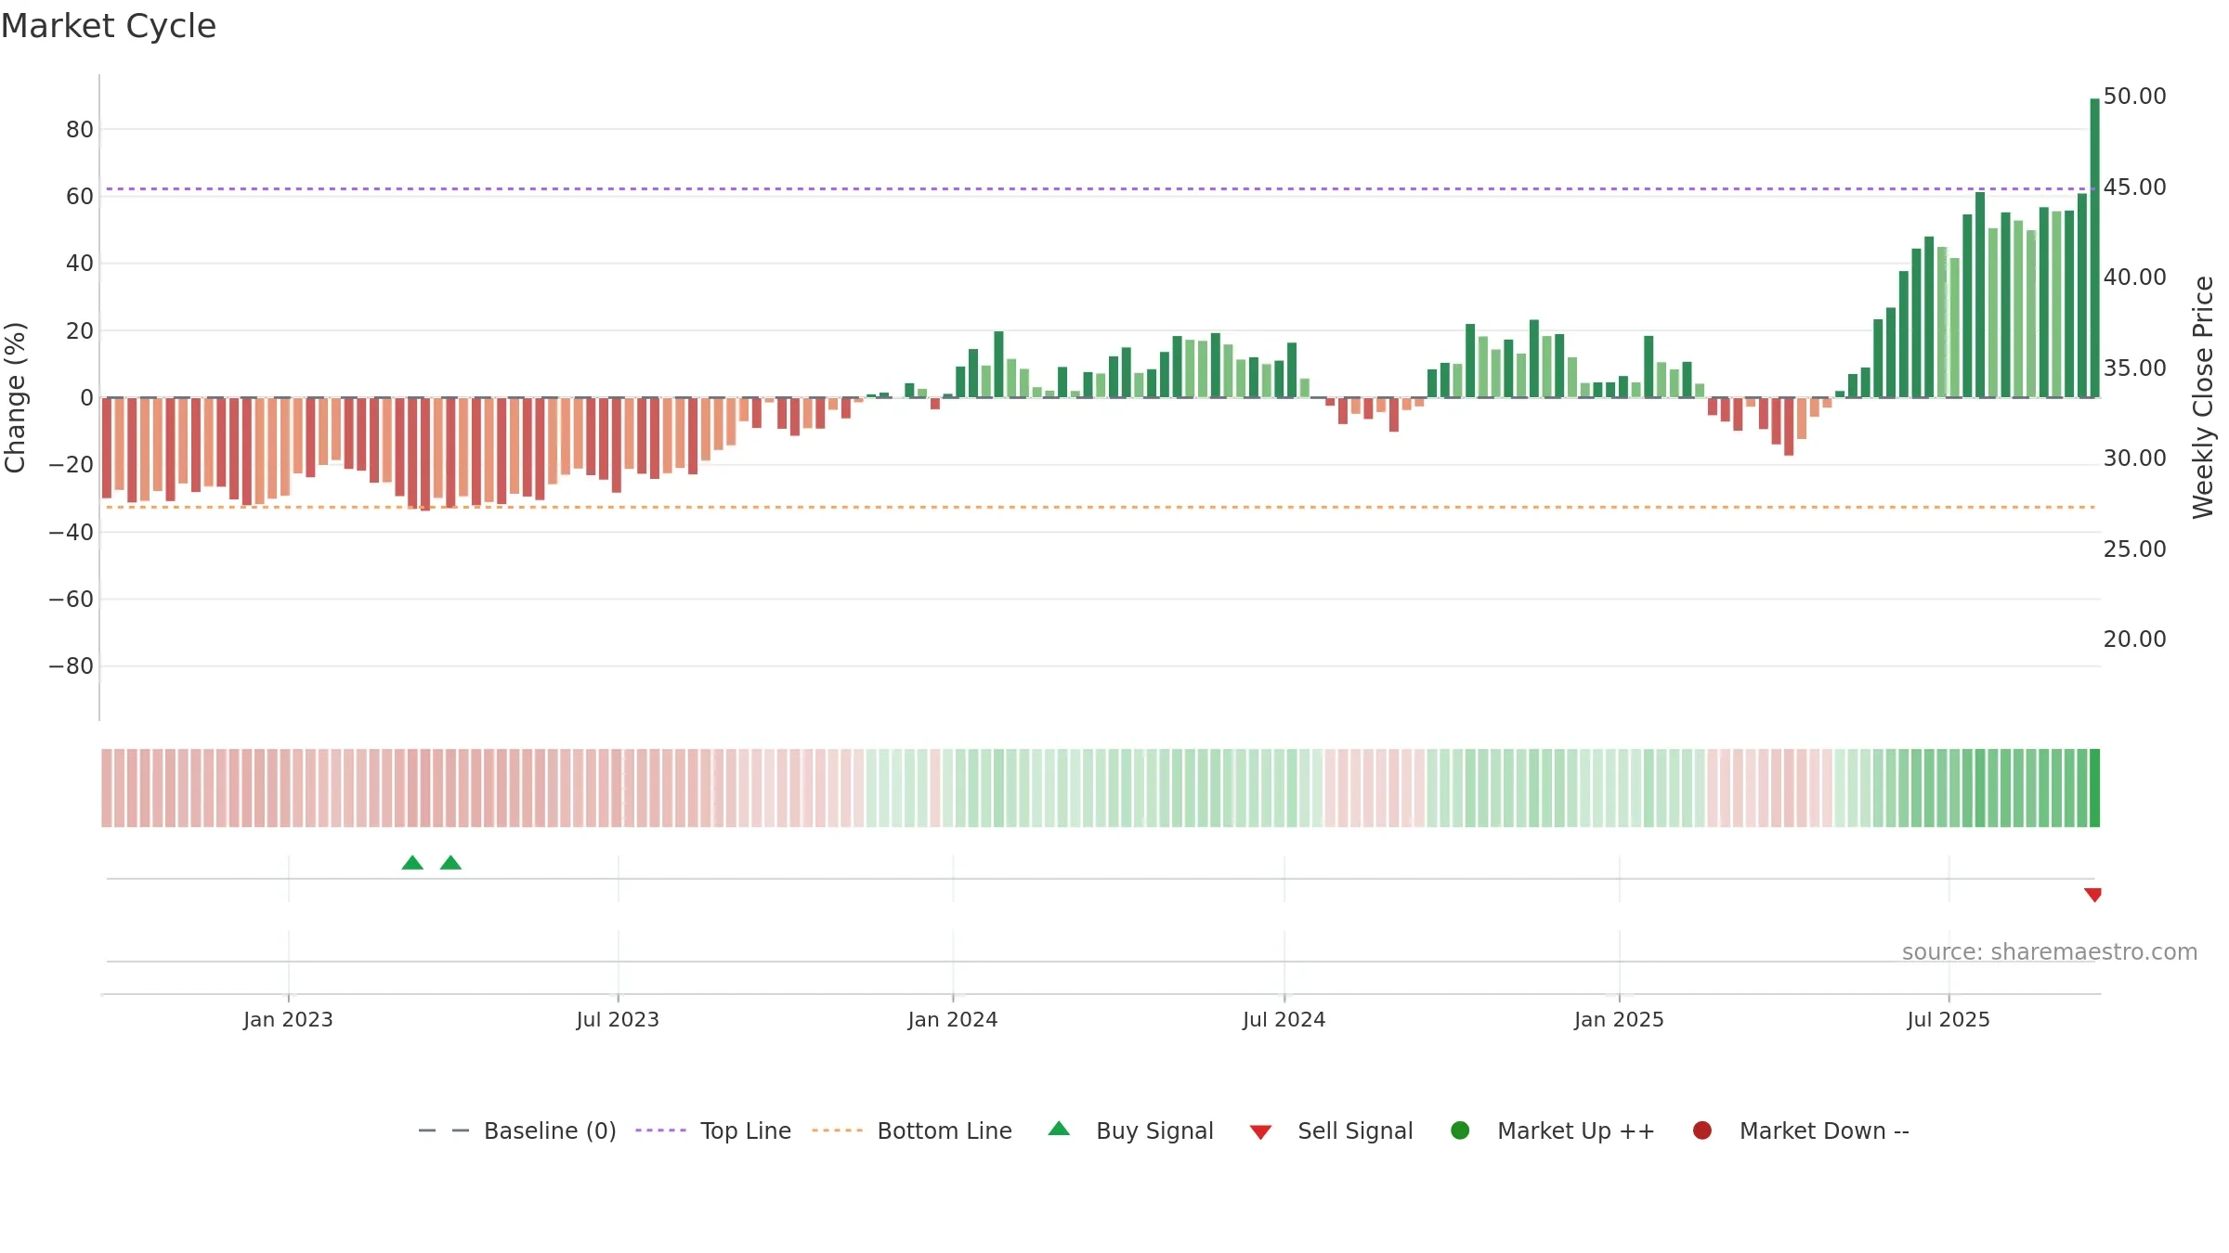Toggle the Baseline (0) legend entry
This screenshot has width=2229, height=1253.
[x=517, y=1130]
